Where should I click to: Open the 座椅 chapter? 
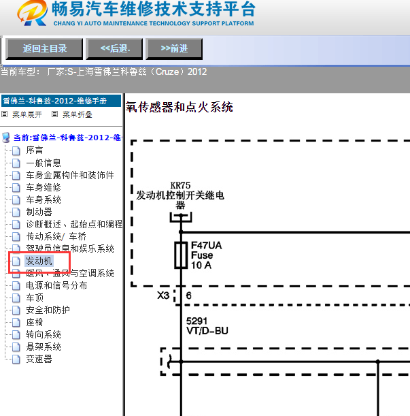[x=35, y=322]
